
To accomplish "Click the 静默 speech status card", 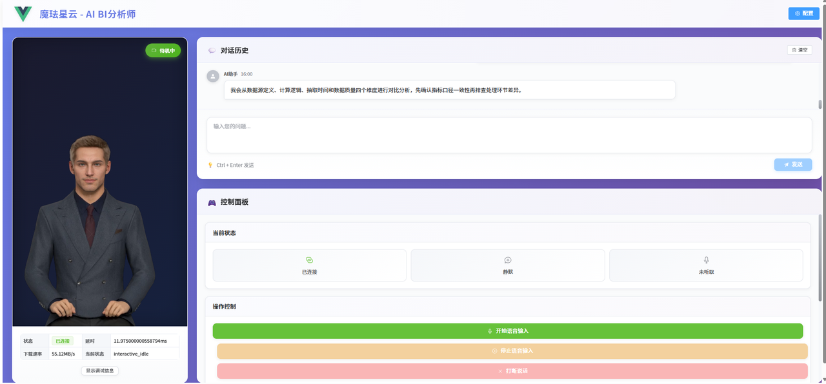I will pos(508,265).
